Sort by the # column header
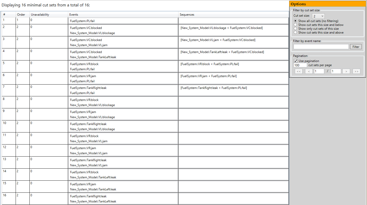The height and width of the screenshot is (205, 367). coord(9,15)
